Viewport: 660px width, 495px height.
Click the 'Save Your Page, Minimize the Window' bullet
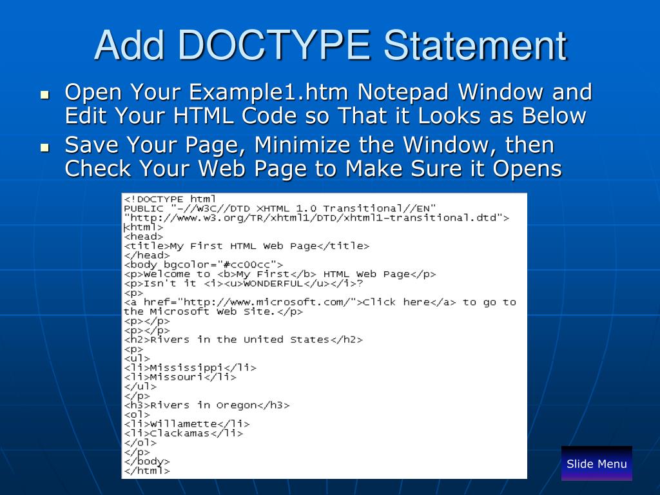(313, 156)
